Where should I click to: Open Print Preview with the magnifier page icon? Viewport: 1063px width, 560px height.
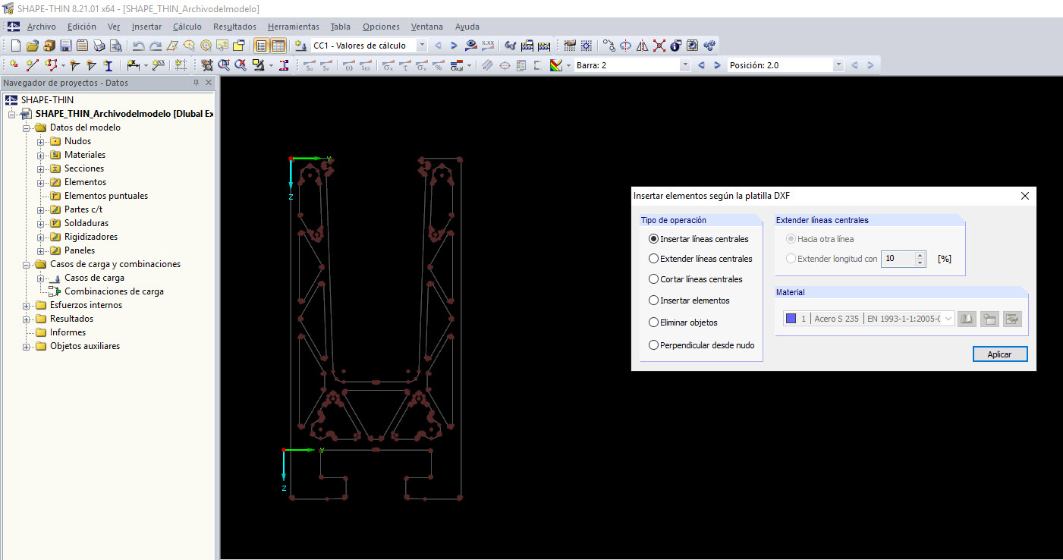click(115, 46)
